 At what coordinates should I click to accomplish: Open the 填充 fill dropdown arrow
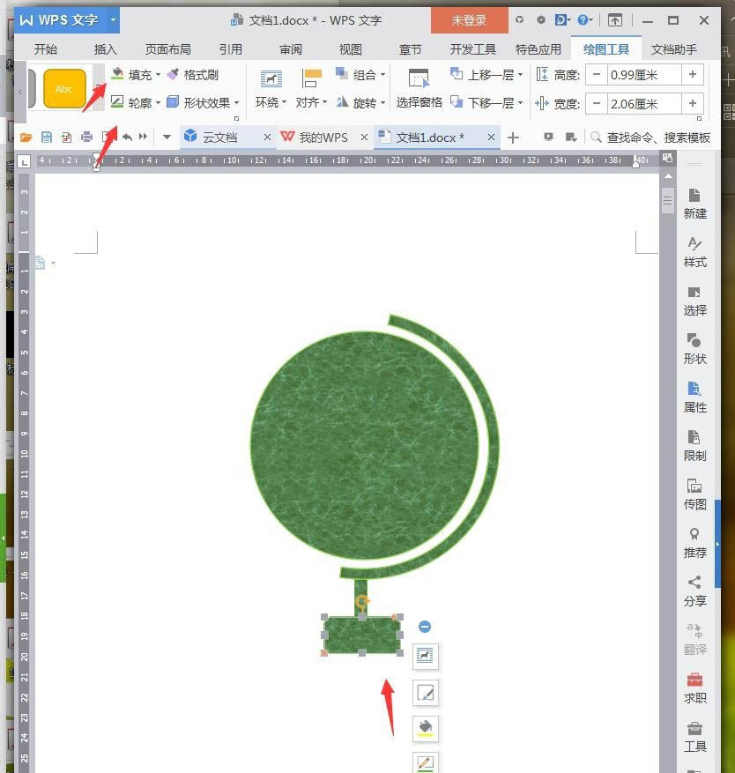click(x=159, y=75)
